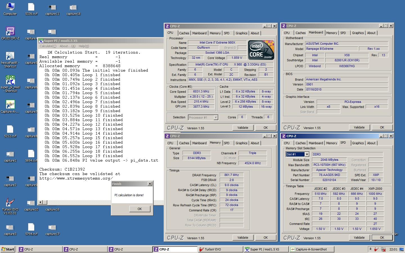The width and height of the screenshot is (405, 253).
Task: Launch TurboV EVO desktop icon
Action: (x=10, y=206)
